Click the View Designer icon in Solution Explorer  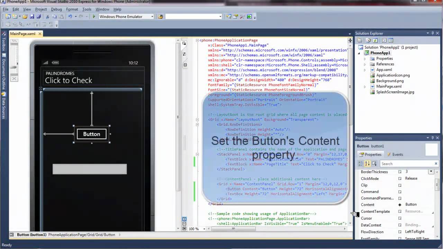tap(391, 40)
